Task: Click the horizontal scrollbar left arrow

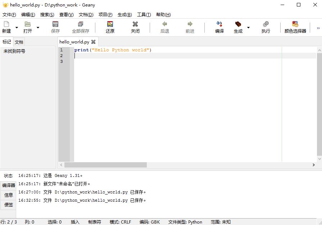Action: pyautogui.click(x=61, y=165)
